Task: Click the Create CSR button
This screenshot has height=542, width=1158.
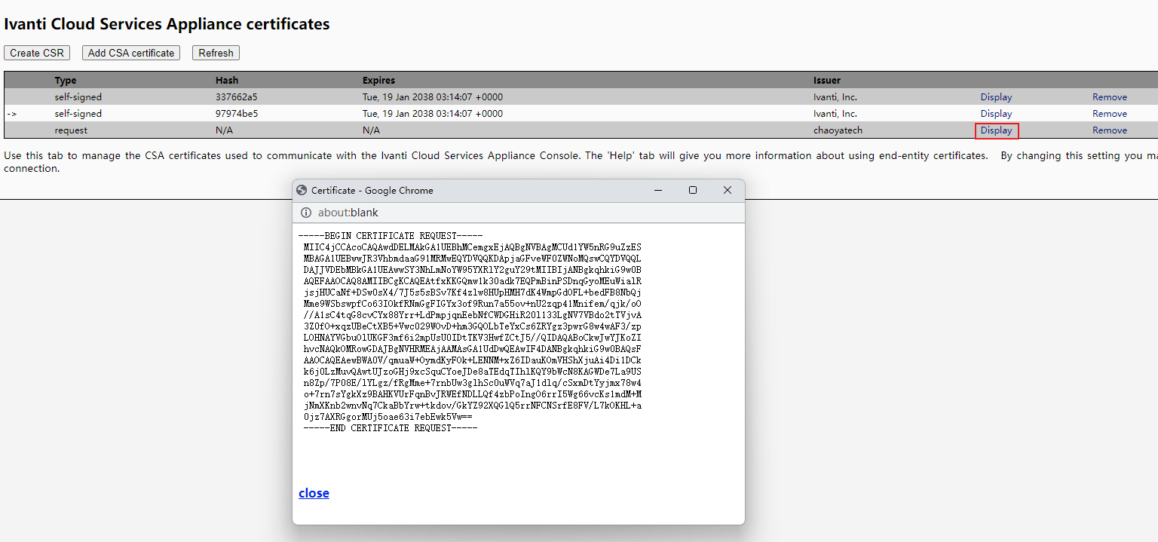Action: [36, 53]
